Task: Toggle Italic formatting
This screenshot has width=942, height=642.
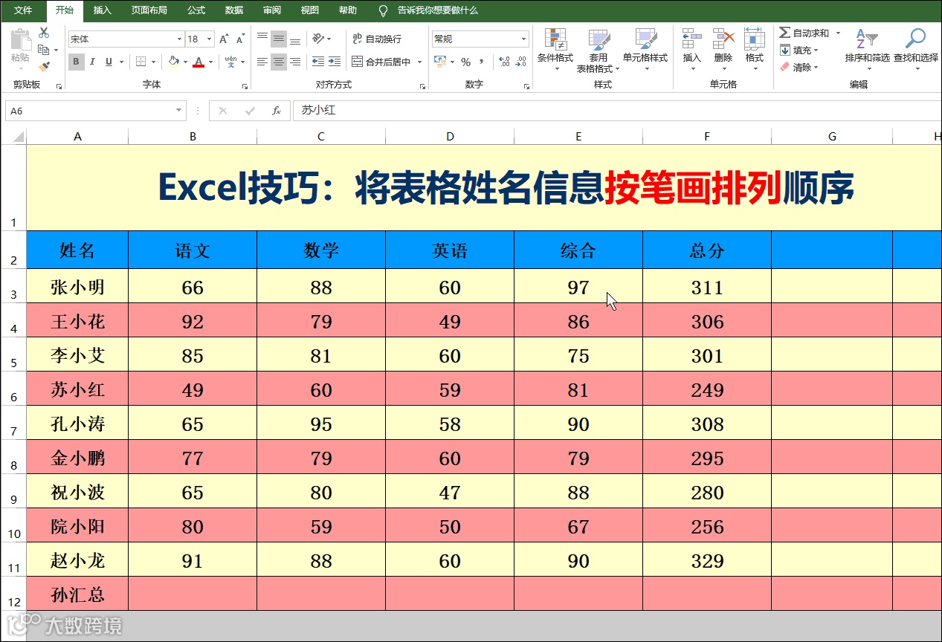Action: pos(93,62)
